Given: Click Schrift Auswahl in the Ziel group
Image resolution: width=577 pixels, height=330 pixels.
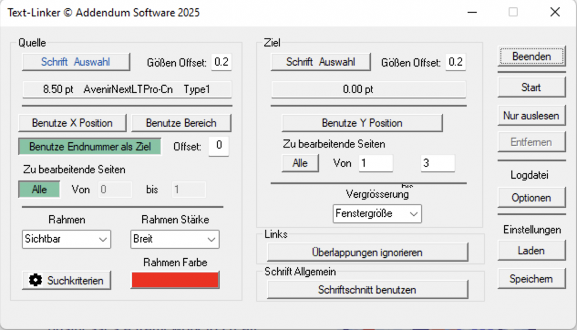Looking at the screenshot, I should tap(320, 62).
